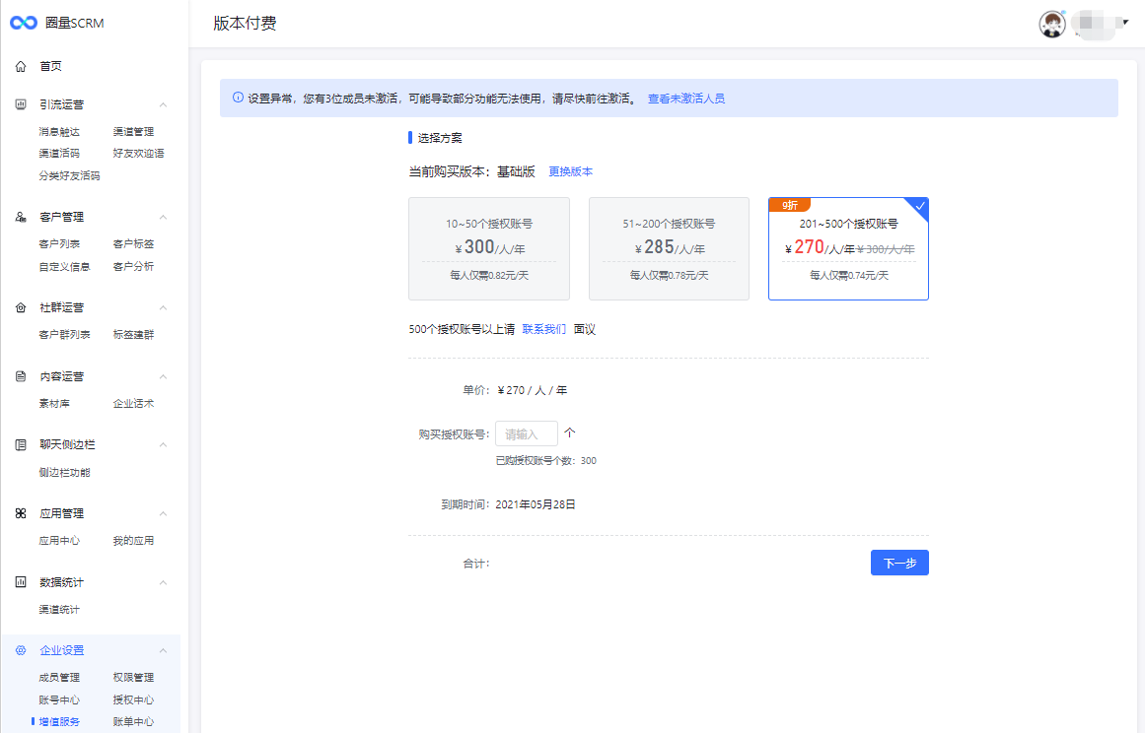The image size is (1145, 733).
Task: Click the 应用管理 grid icon
Action: 21,513
